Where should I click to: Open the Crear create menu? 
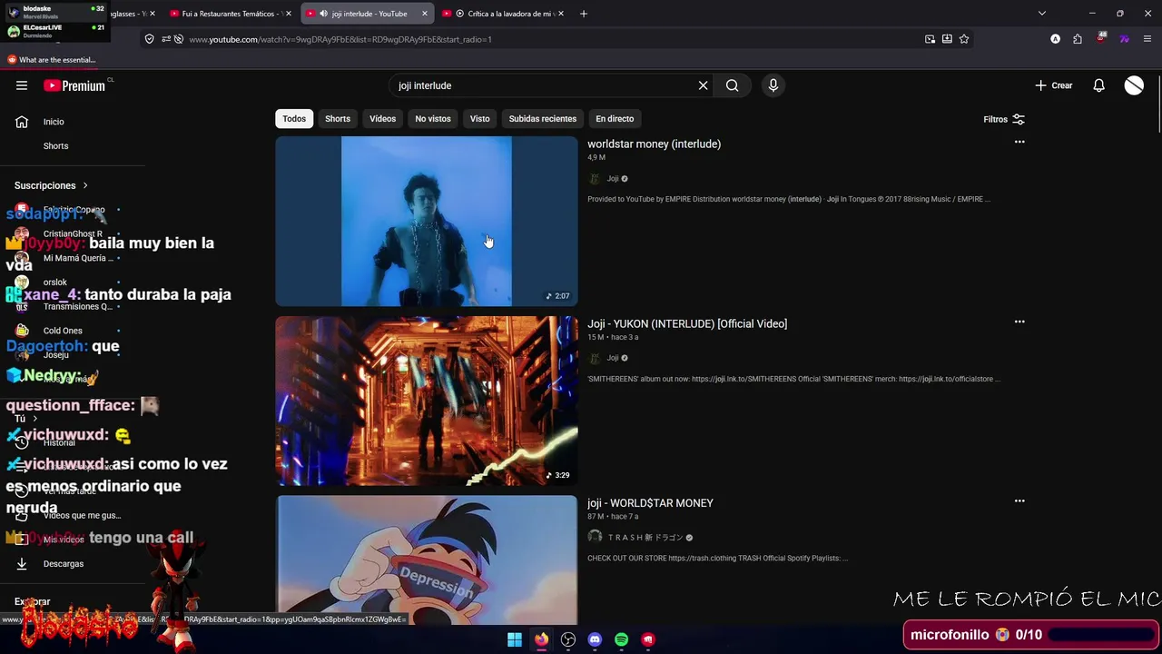click(1054, 85)
